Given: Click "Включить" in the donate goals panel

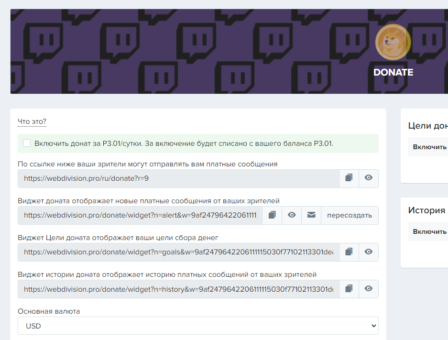Looking at the screenshot, I should coord(429,147).
